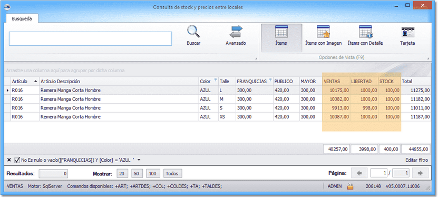The width and height of the screenshot is (438, 198).
Task: Click LIBERTAD summary total 3998,00
Action: coord(364,149)
